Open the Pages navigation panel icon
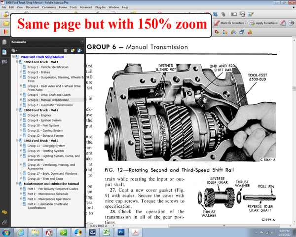 tap(4, 42)
